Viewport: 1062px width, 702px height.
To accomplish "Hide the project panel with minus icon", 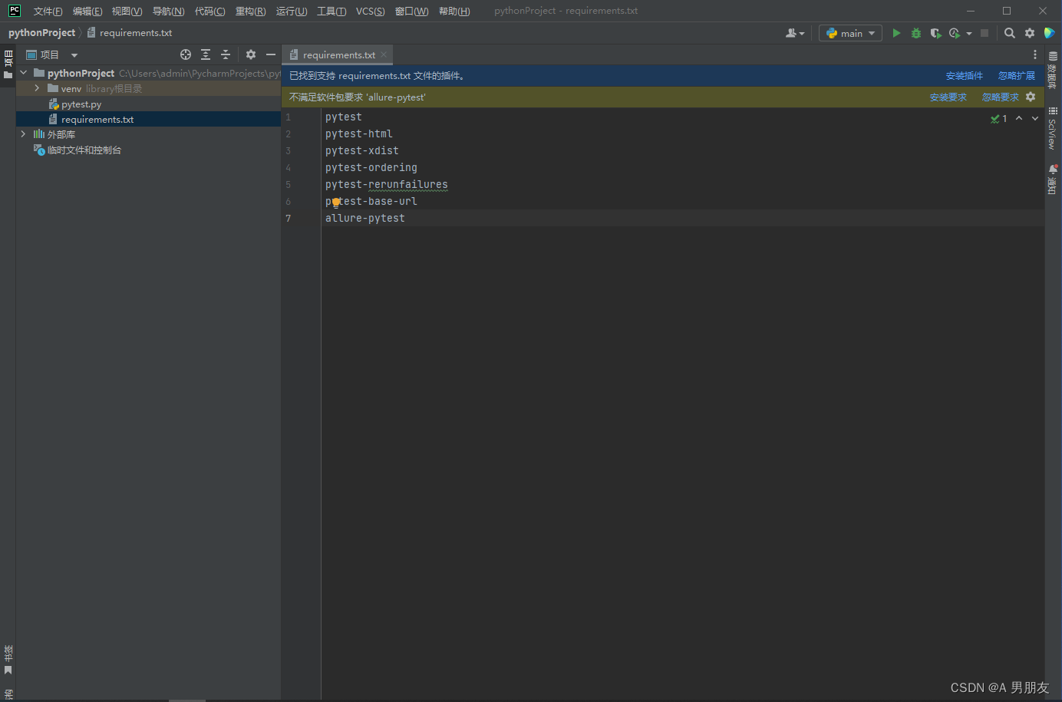I will (x=271, y=54).
